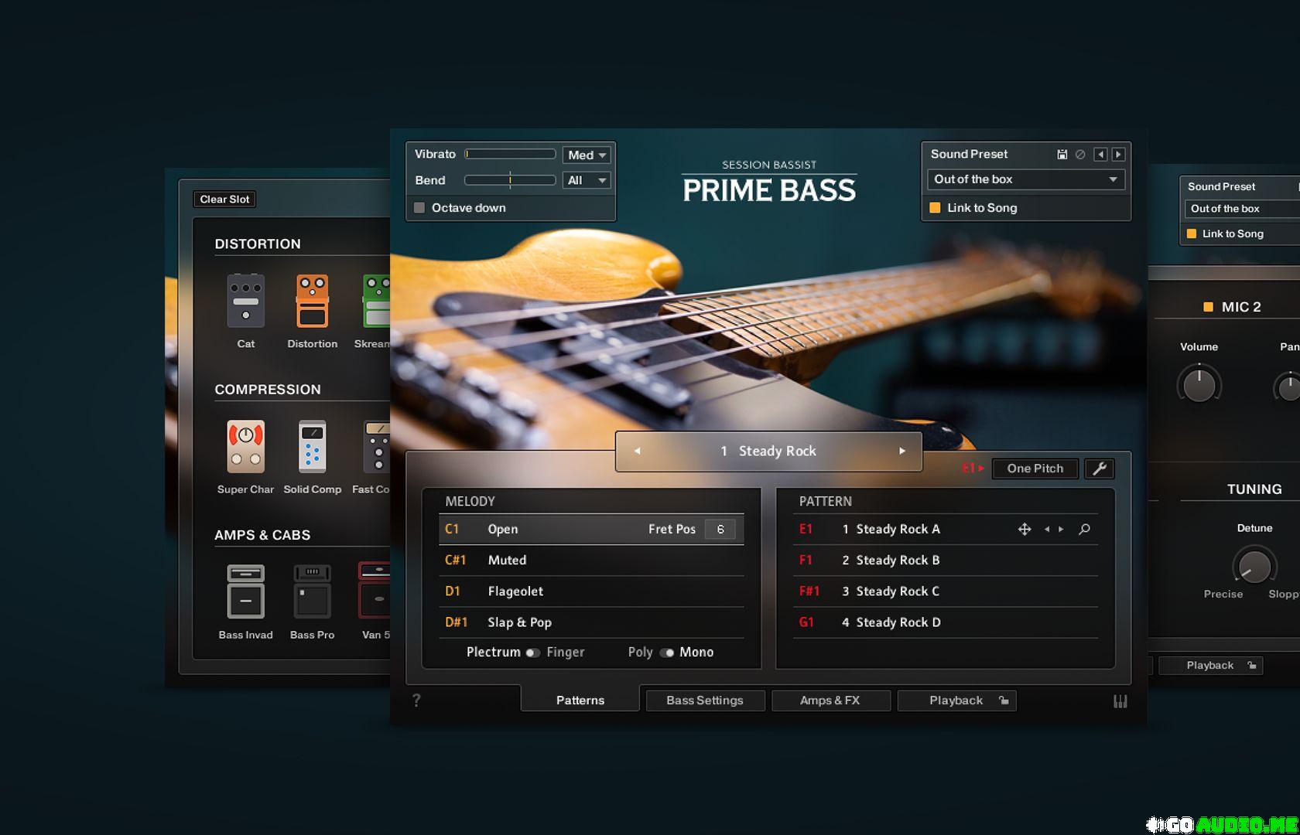This screenshot has width=1300, height=835.
Task: Click lock icon on background window's Playback tab
Action: pos(1252,666)
